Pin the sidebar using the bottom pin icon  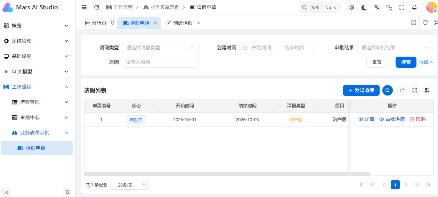(x=67, y=192)
